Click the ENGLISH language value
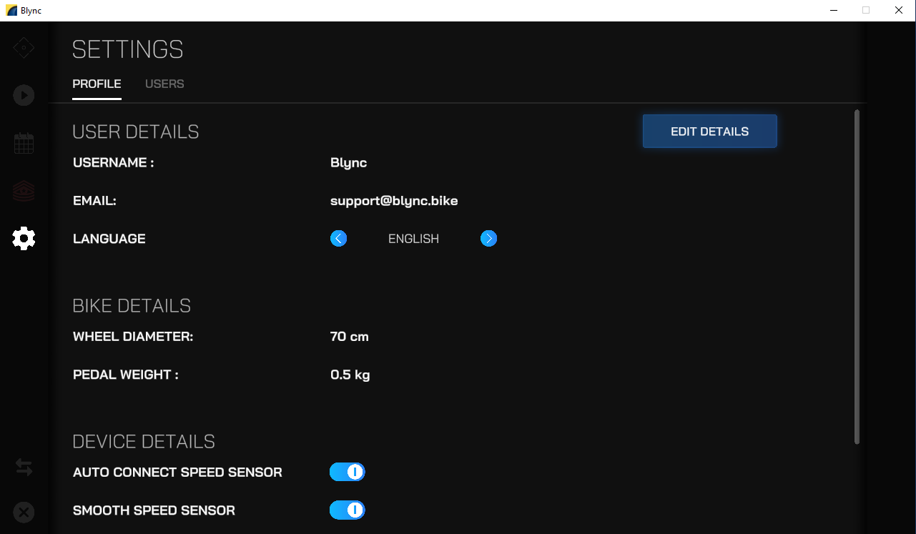916x534 pixels. click(x=413, y=239)
